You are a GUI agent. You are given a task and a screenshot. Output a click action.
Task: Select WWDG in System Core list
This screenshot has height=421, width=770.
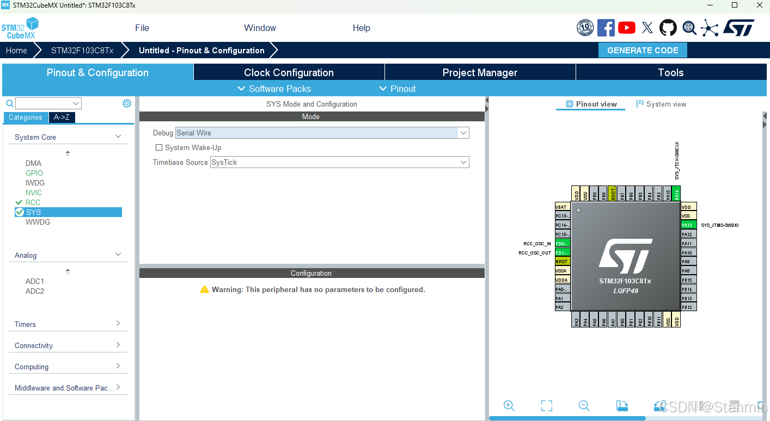coord(38,222)
